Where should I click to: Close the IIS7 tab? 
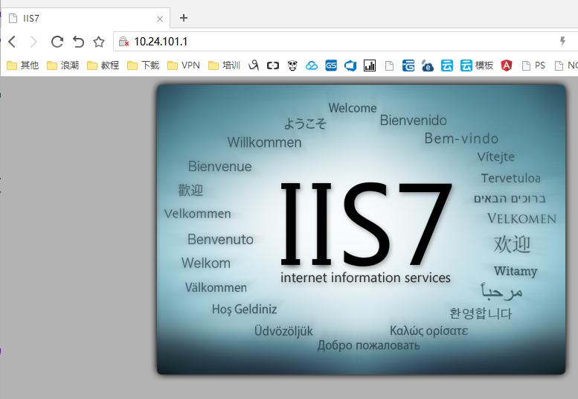160,19
